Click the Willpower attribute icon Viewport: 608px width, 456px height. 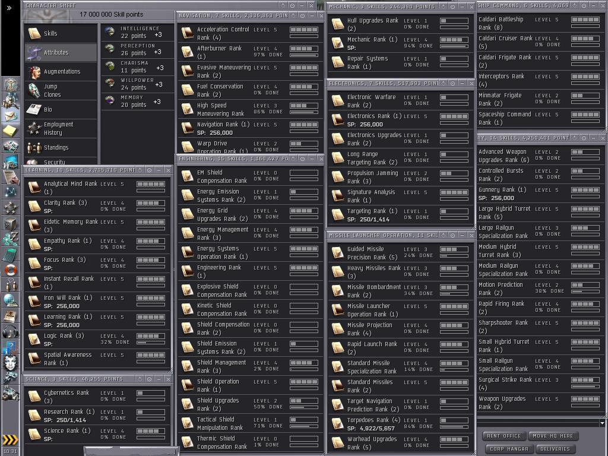pyautogui.click(x=110, y=83)
